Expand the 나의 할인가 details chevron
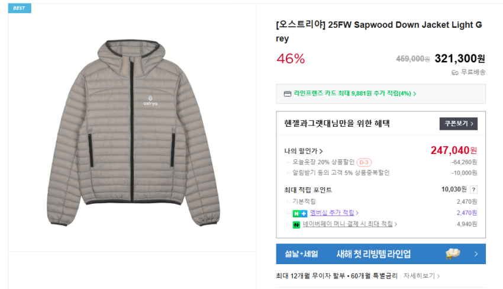This screenshot has width=503, height=289. point(321,151)
